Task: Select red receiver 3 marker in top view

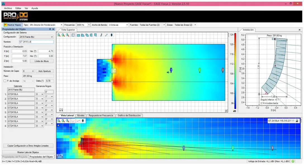Action: coord(223,70)
